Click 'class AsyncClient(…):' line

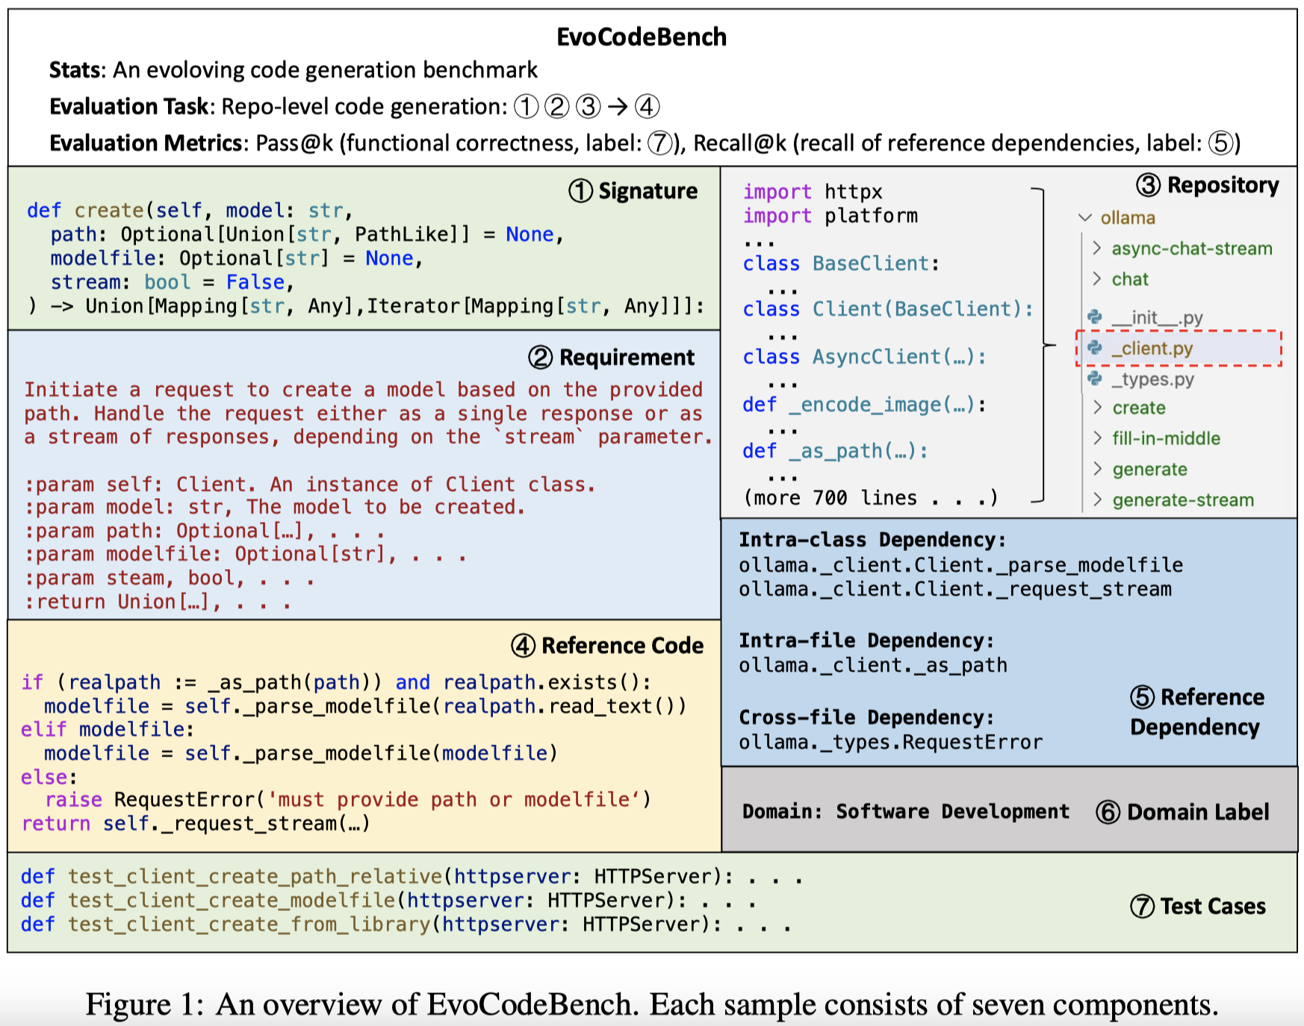click(x=864, y=357)
